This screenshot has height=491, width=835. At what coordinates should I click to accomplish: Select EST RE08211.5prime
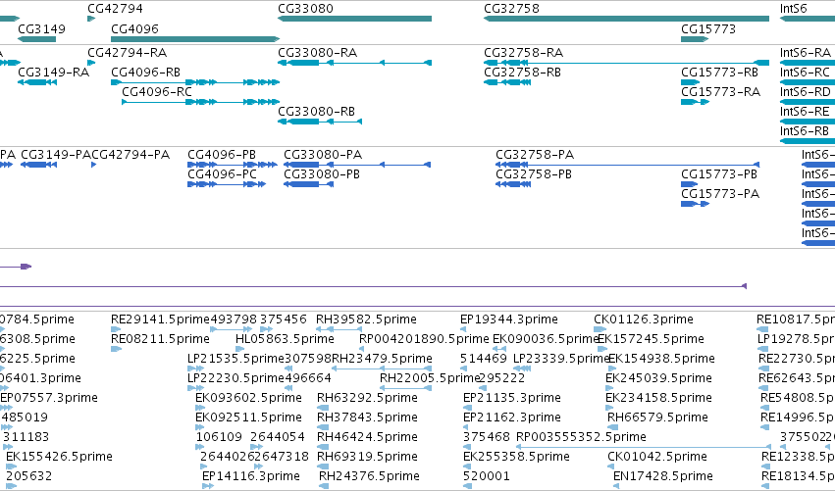coord(116,349)
